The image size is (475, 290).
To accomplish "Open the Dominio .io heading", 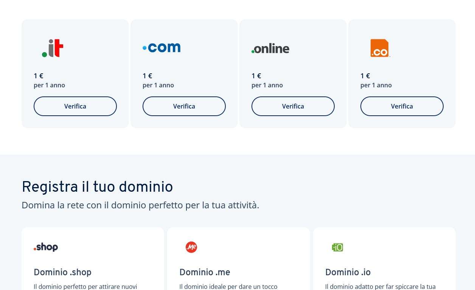I will click(348, 273).
